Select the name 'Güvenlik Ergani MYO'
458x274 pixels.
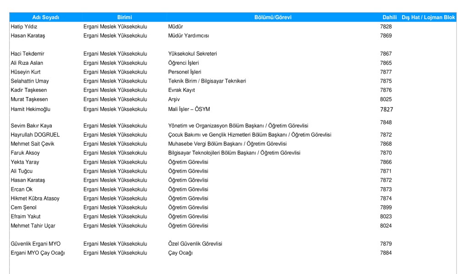36,244
